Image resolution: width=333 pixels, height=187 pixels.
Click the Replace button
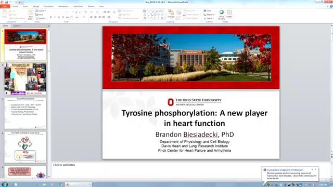pyautogui.click(x=209, y=15)
